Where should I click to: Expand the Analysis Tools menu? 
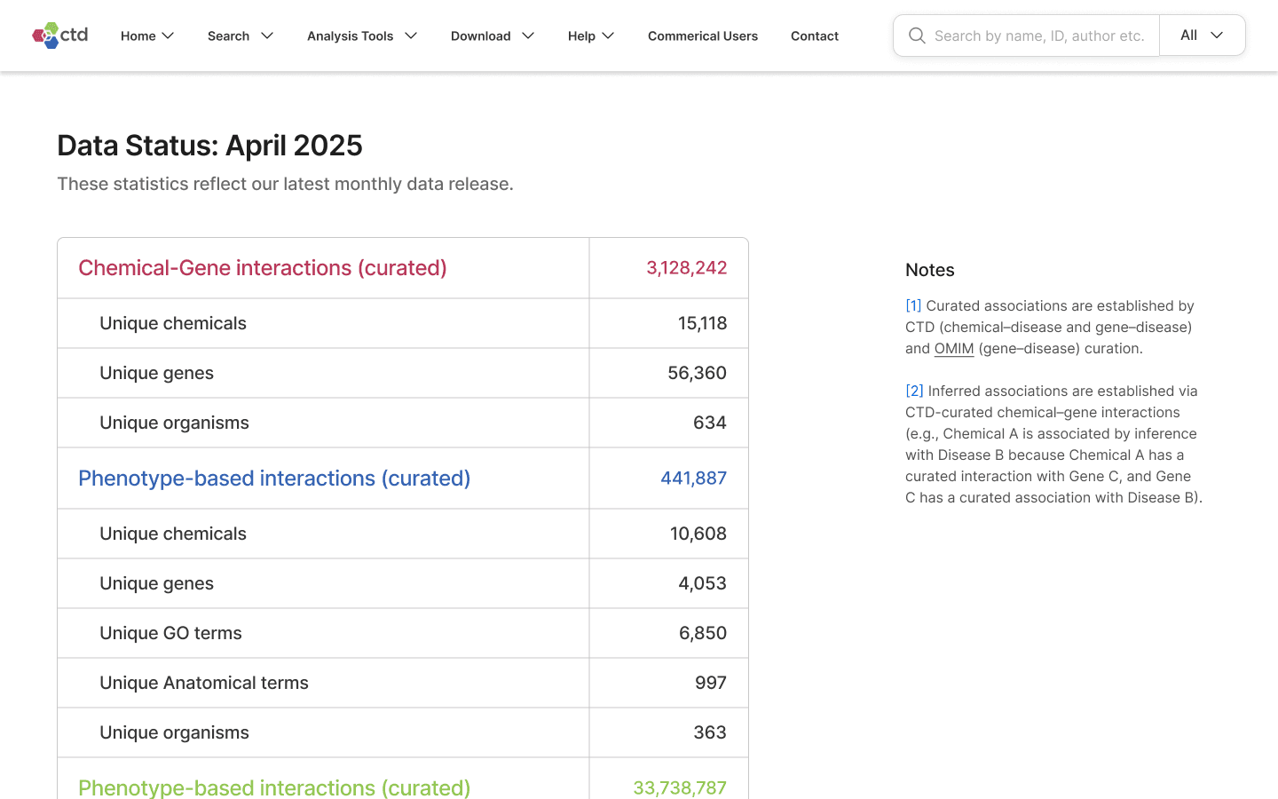click(x=362, y=36)
